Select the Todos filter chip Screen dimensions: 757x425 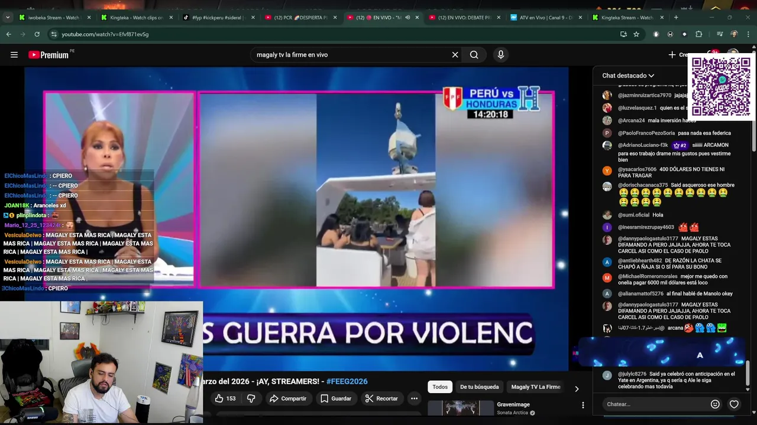[x=440, y=387]
